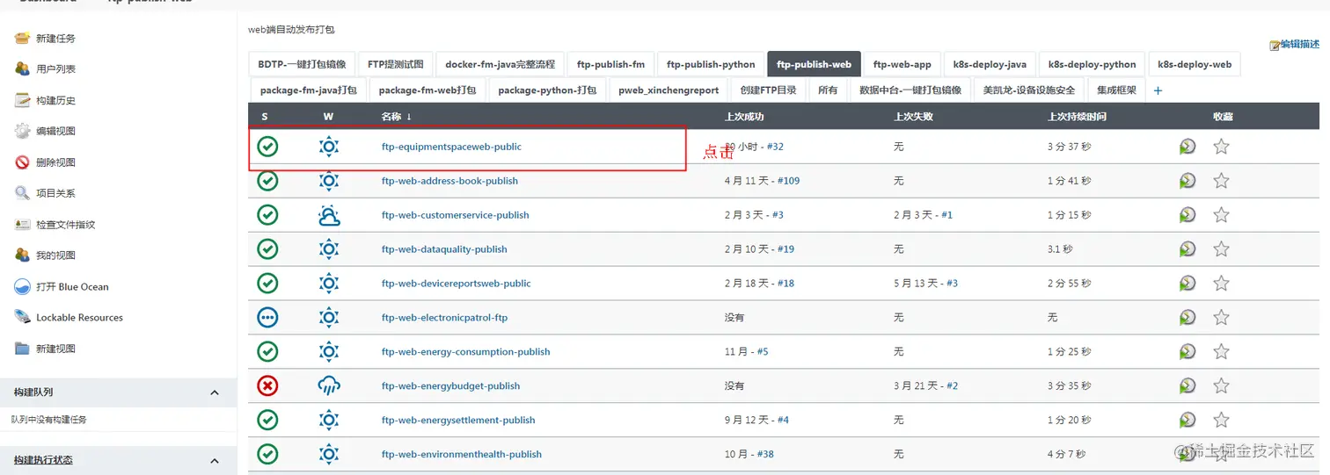This screenshot has height=475, width=1330.
Task: Schedule build for ftp-web-devicereportsweb-public
Action: pyautogui.click(x=1187, y=284)
